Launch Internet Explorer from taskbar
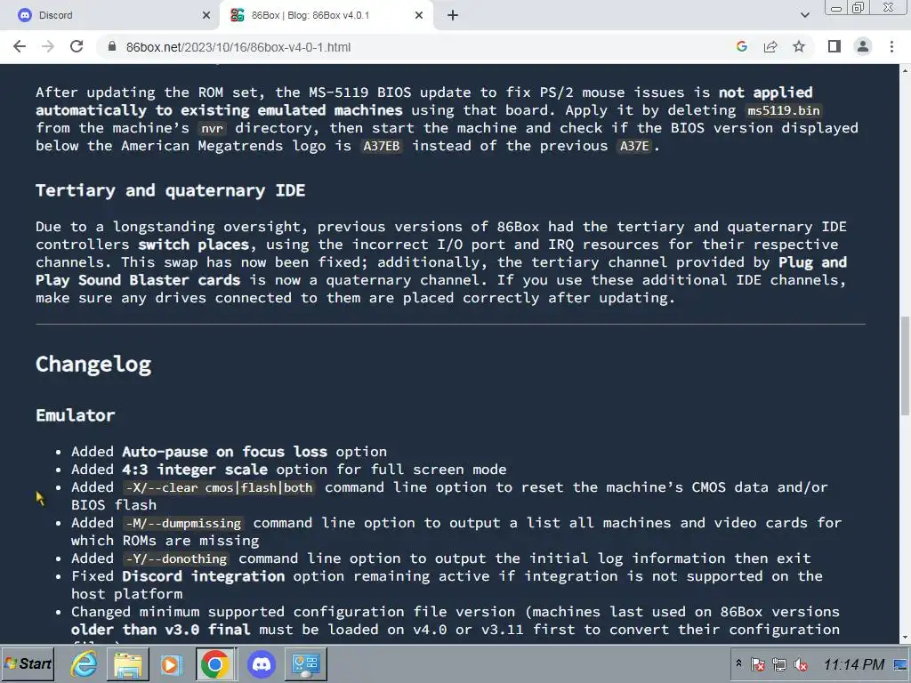Viewport: 911px width, 683px height. click(x=85, y=663)
